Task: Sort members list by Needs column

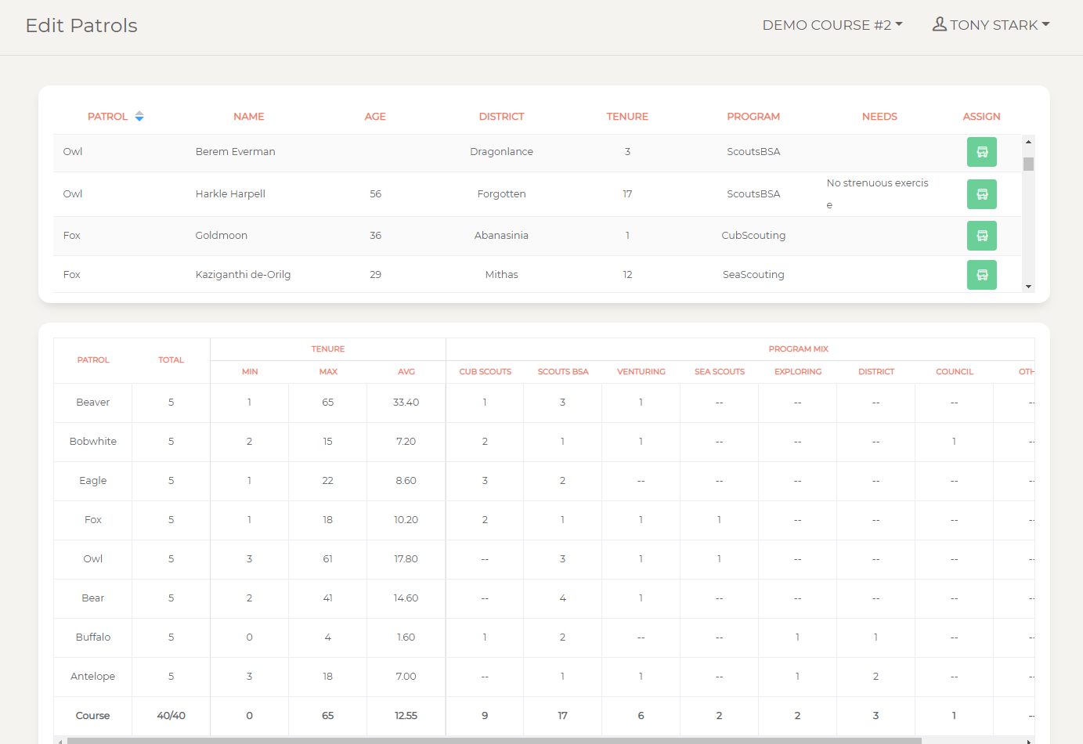Action: click(879, 117)
